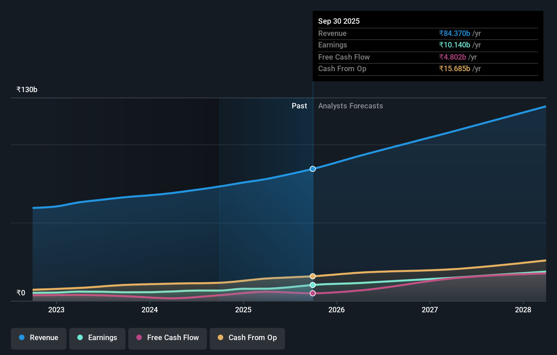This screenshot has width=557, height=355.
Task: Click the blue Revenue data point marker
Action: (312, 169)
